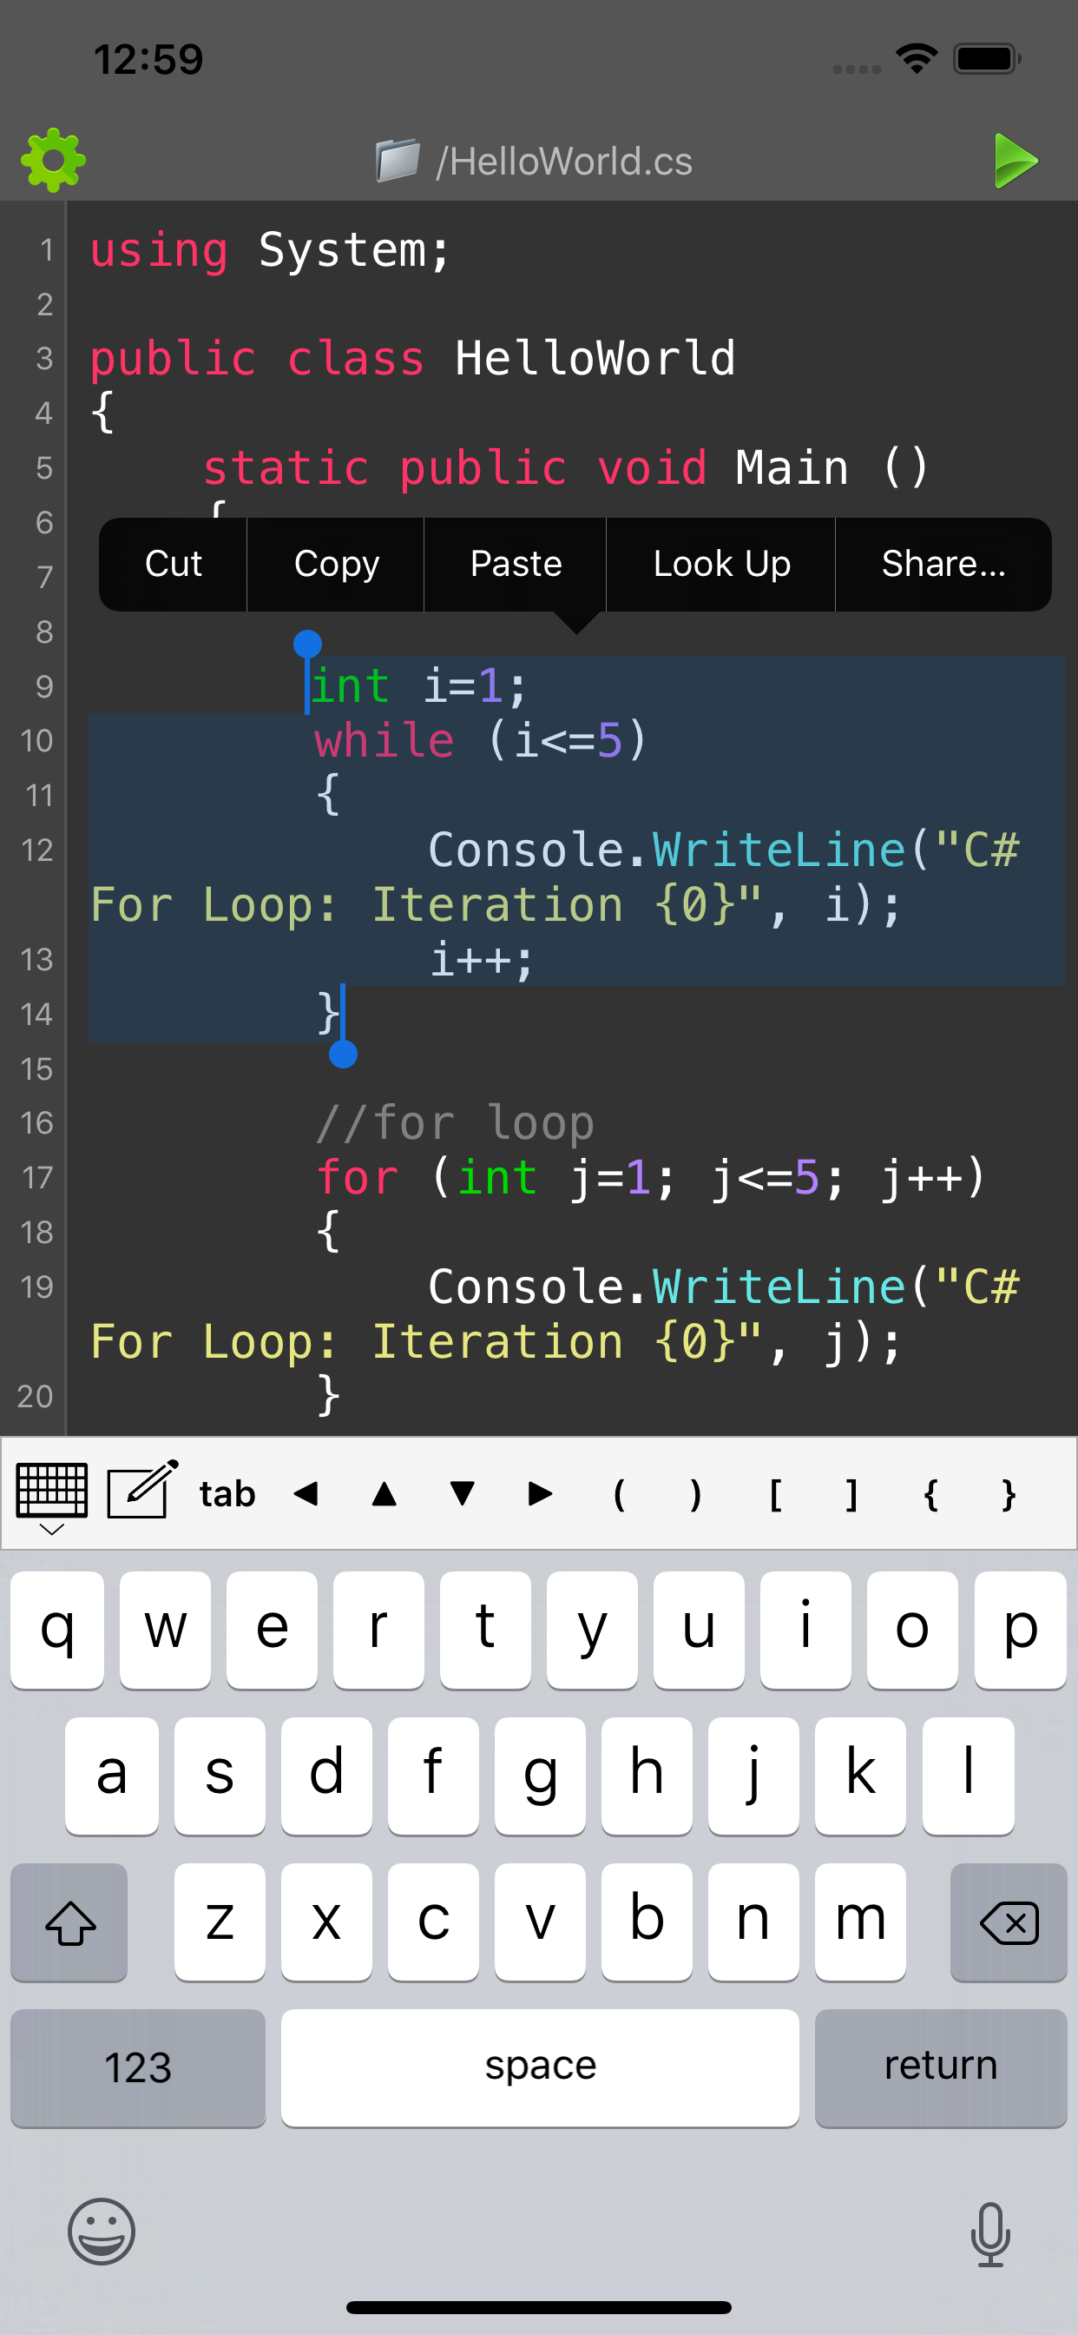Tap the q key
The image size is (1078, 2335).
[x=57, y=1630]
